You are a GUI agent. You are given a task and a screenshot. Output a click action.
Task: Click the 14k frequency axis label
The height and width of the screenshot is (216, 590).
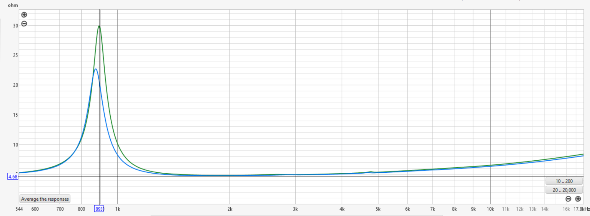545,209
